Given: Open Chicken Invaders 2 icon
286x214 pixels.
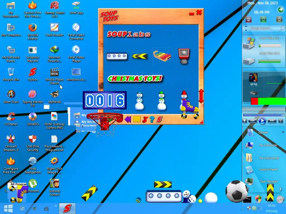Looking at the screenshot, I should (11, 143).
